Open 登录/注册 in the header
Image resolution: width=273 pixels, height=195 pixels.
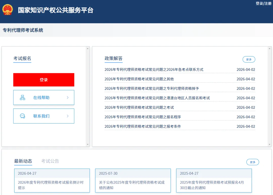(263, 4)
